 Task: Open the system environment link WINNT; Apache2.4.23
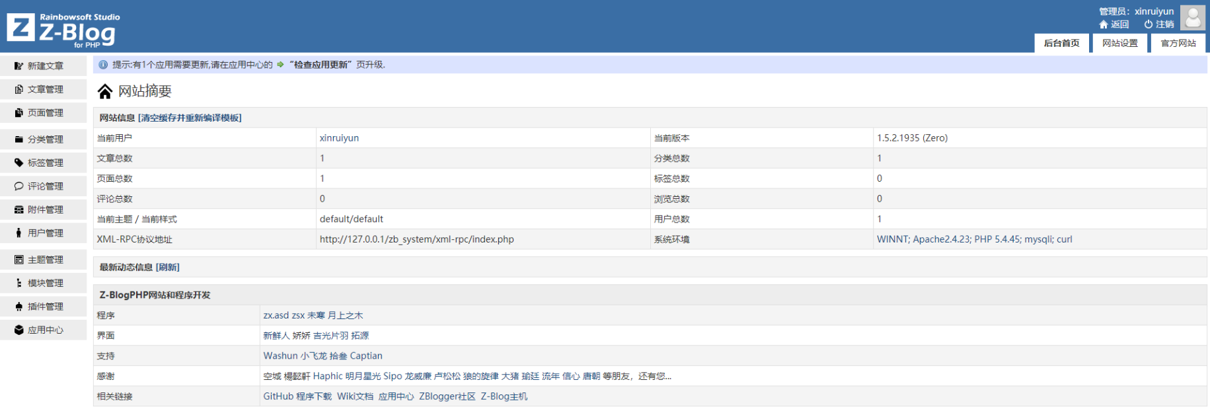(x=974, y=239)
